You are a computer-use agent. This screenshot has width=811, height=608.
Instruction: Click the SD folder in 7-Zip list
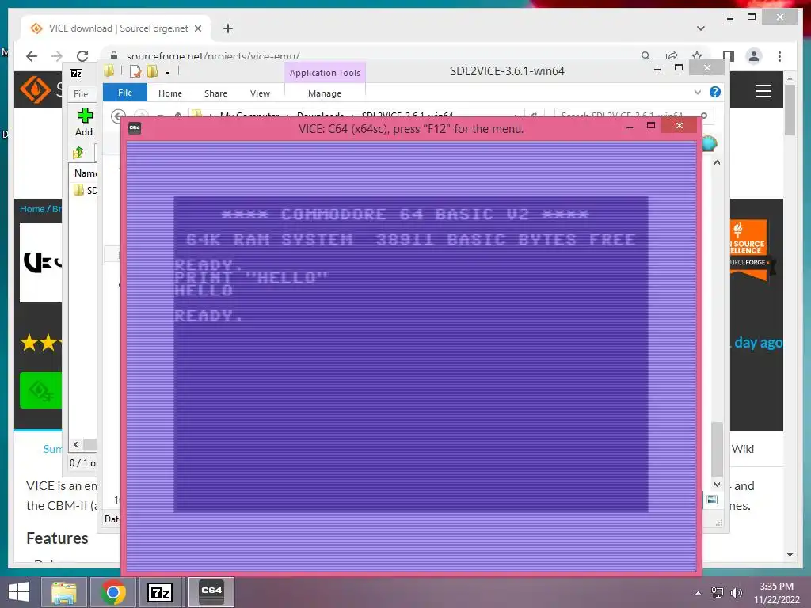point(86,190)
